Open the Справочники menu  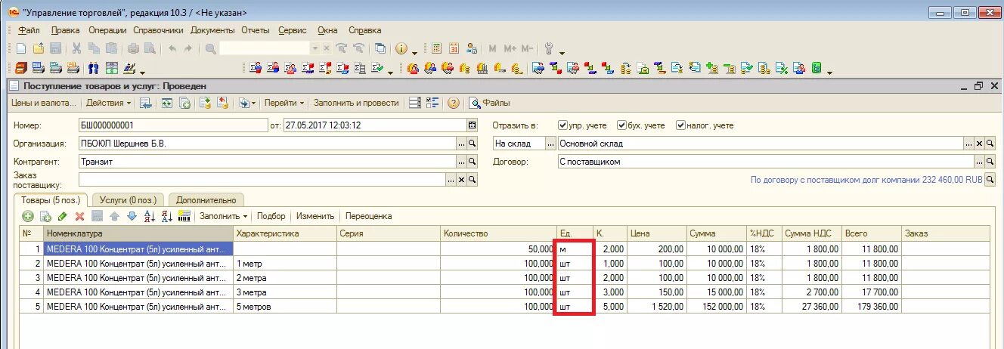click(x=158, y=30)
